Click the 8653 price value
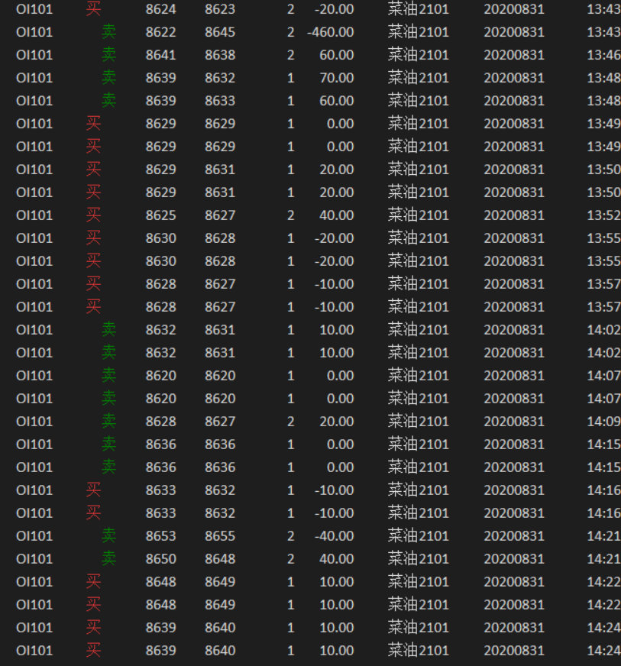621x666 pixels. [160, 536]
